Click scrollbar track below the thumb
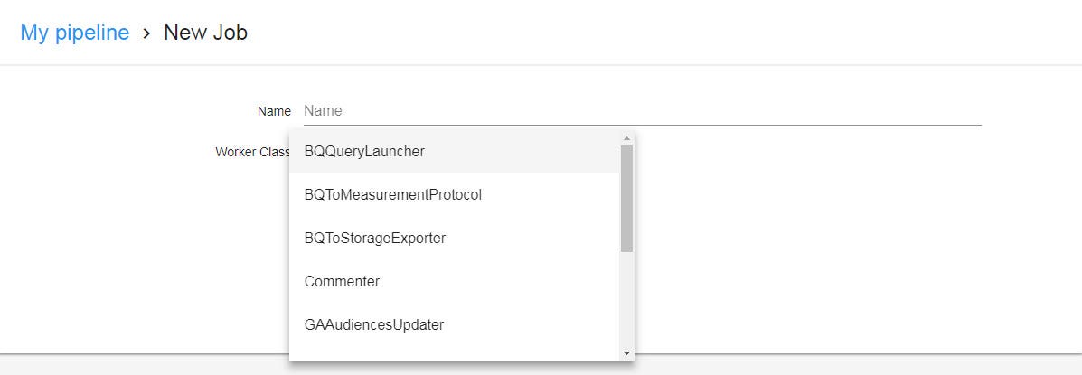Screen dimensions: 1082x375 point(626,300)
